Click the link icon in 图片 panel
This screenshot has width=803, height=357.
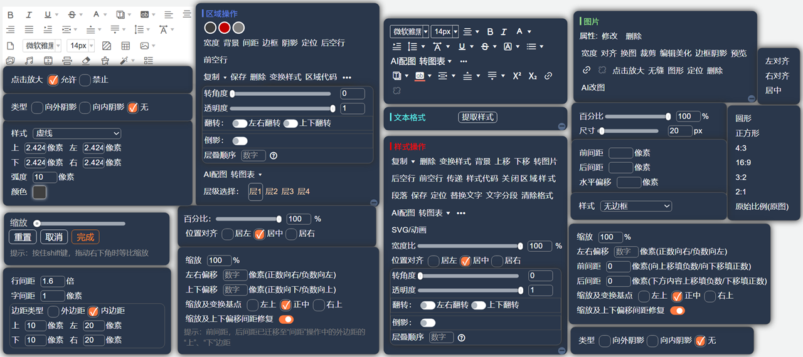(x=587, y=70)
